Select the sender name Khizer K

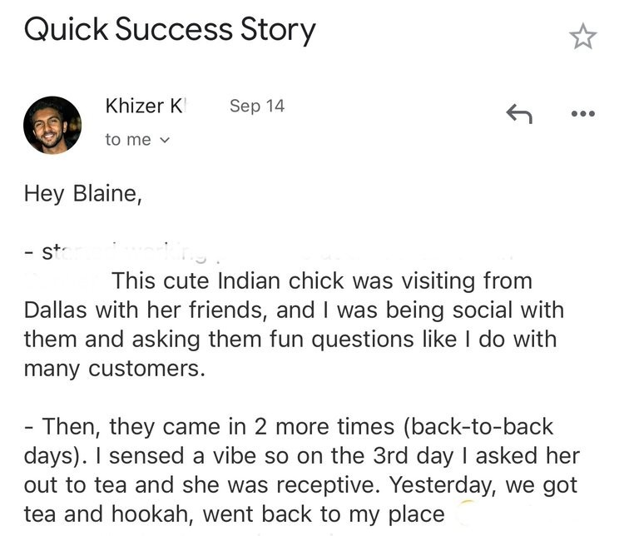(x=146, y=106)
